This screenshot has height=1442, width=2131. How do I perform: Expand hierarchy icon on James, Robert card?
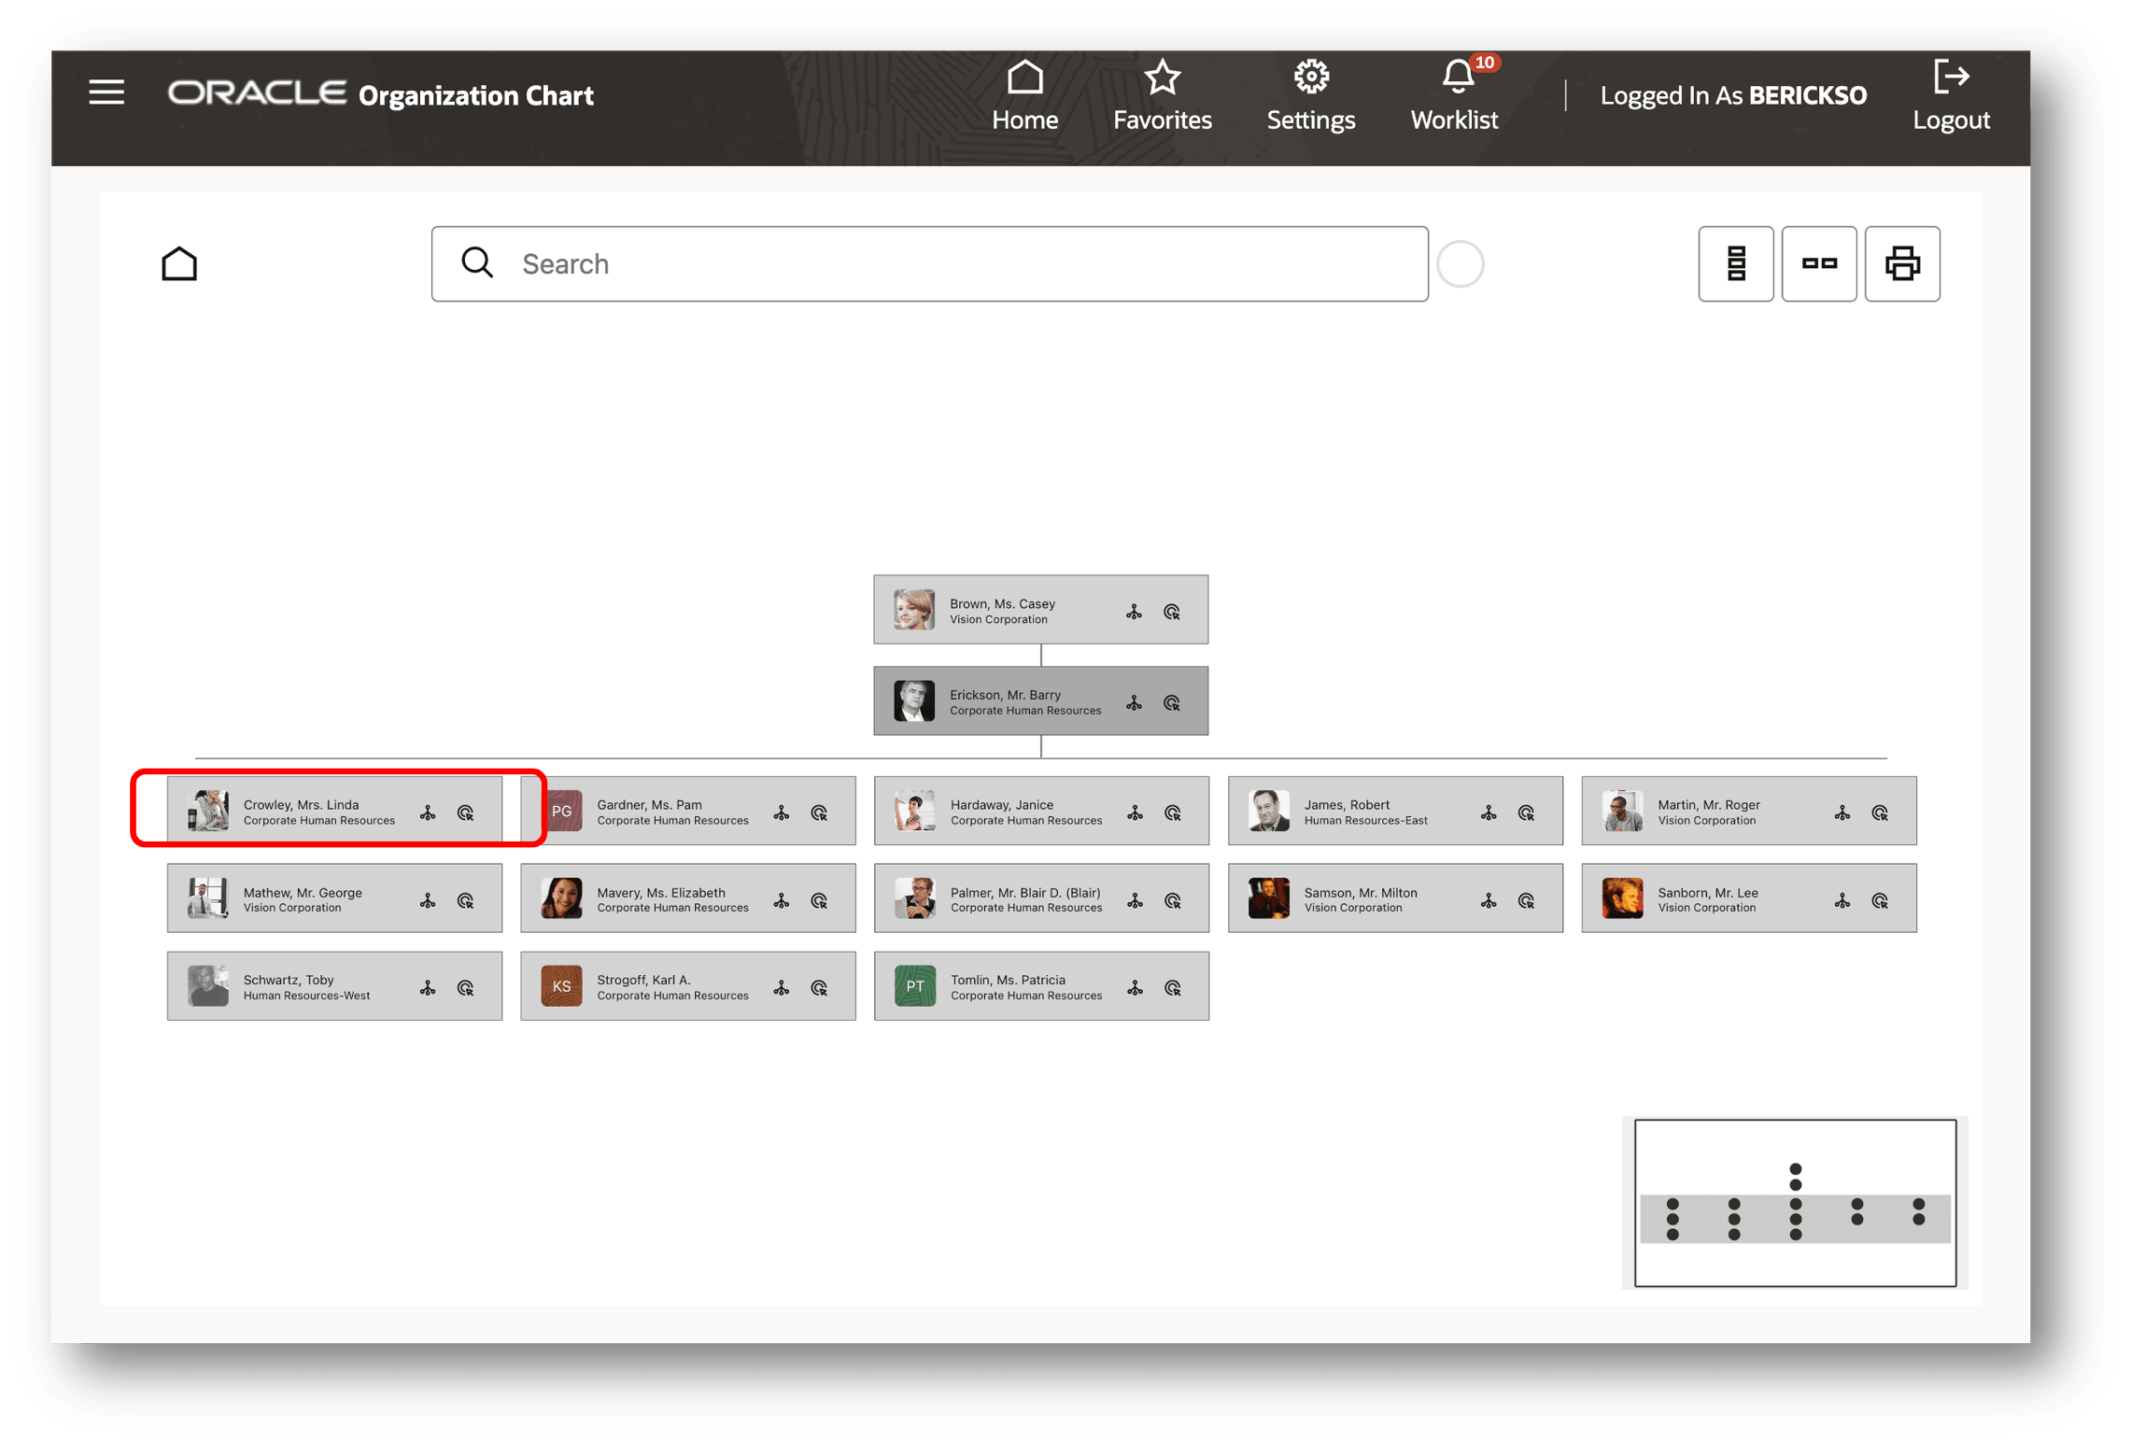[1489, 813]
